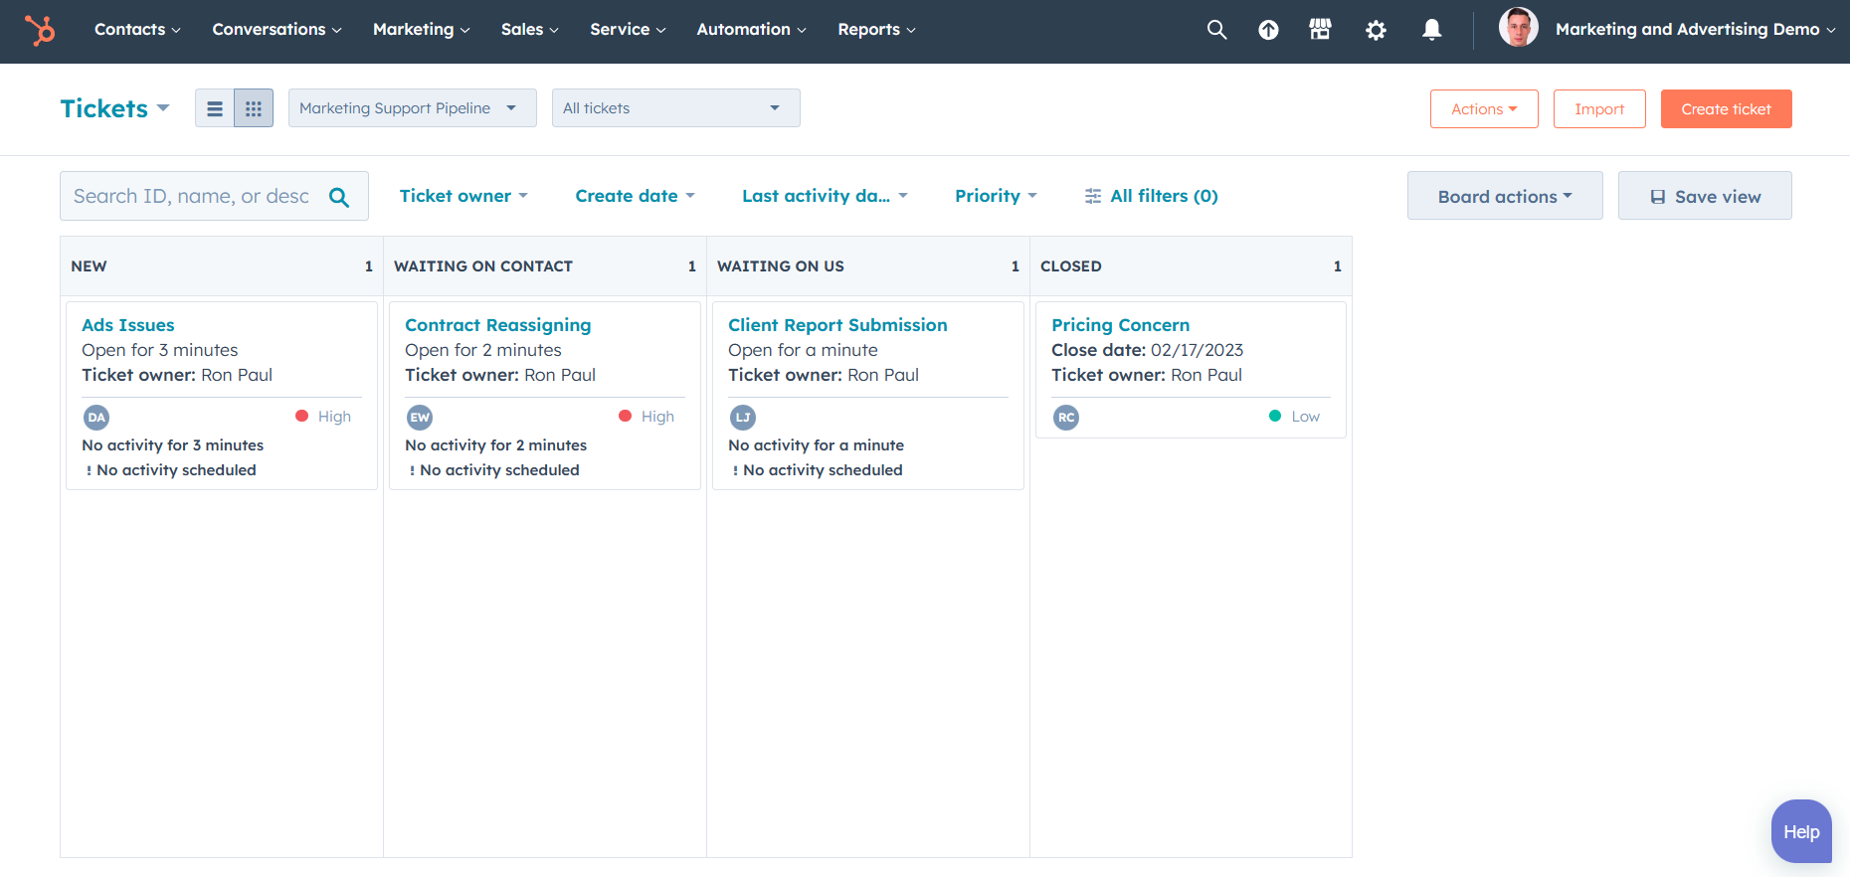1850x877 pixels.
Task: Click the Save view button
Action: tap(1705, 196)
